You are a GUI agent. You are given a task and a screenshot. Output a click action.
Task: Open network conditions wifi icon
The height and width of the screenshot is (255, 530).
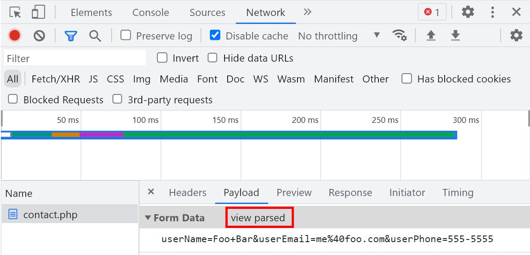tap(399, 35)
